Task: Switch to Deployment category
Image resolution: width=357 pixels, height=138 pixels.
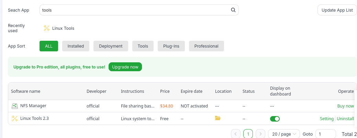Action: 111,46
